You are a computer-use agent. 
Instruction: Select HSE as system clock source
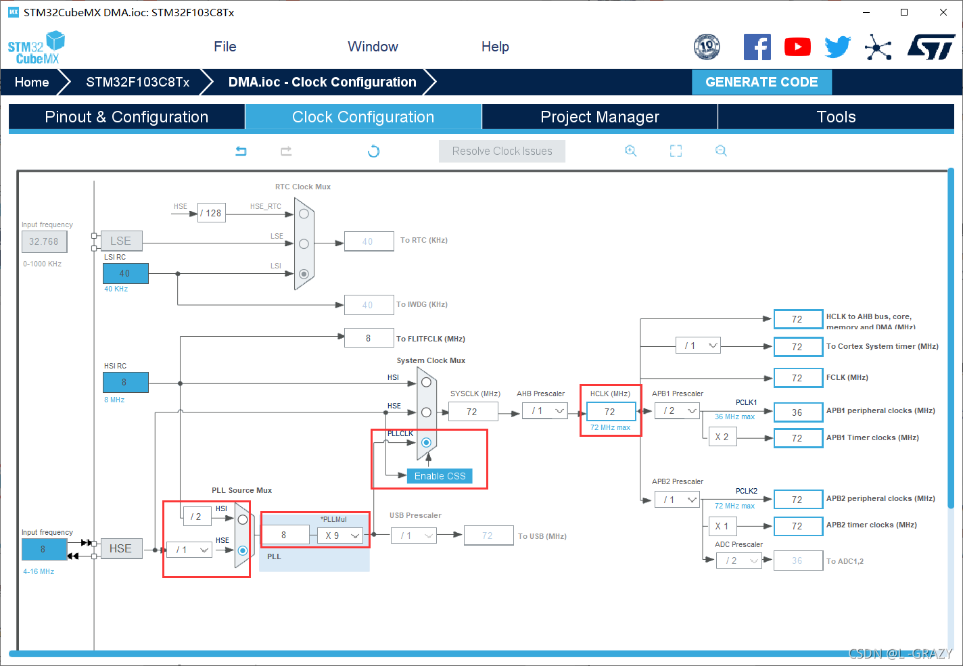pos(426,412)
